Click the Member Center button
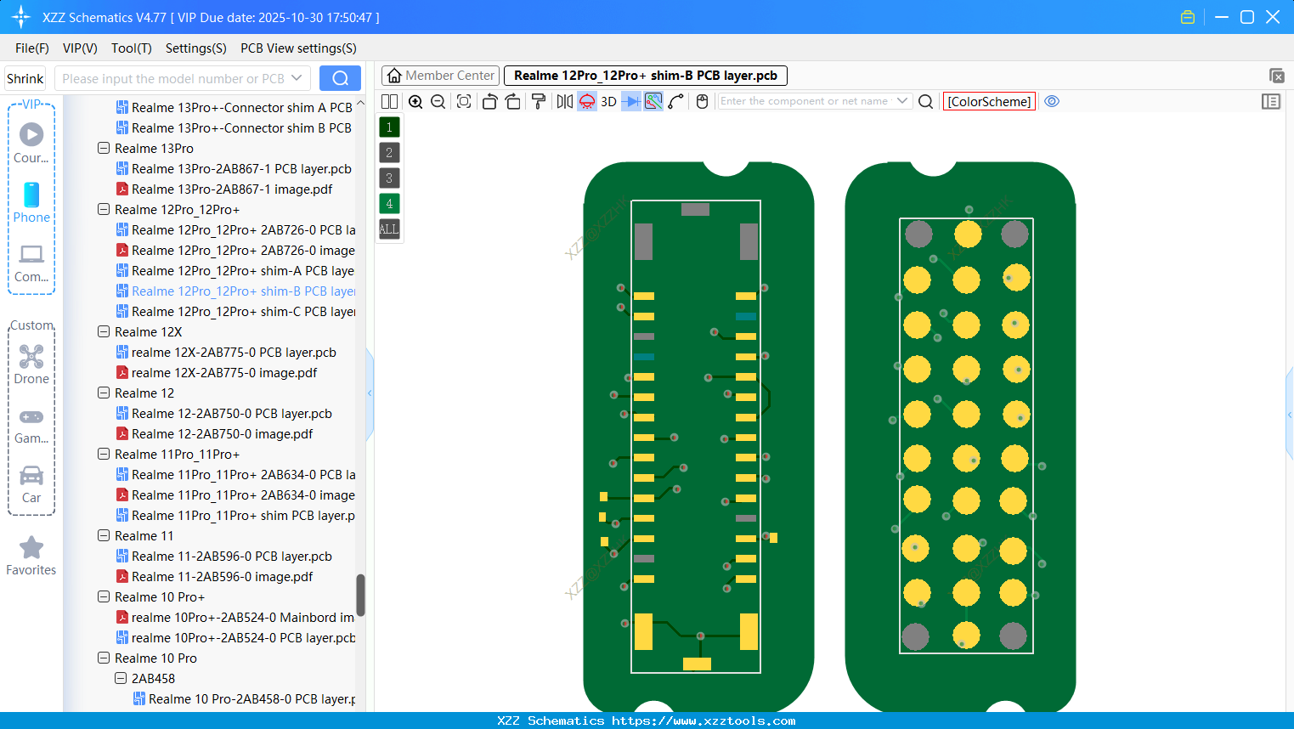Viewport: 1294px width, 729px height. pos(440,75)
